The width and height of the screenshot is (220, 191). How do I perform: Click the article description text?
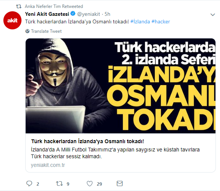click(x=115, y=153)
